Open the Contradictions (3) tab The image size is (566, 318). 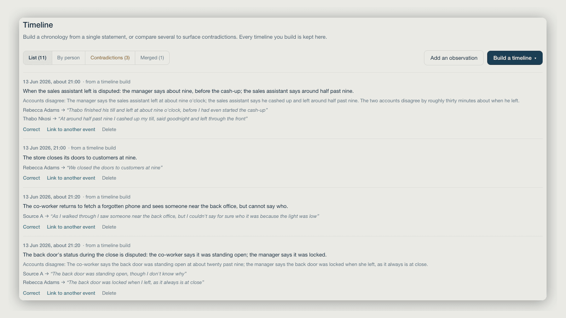click(x=110, y=58)
